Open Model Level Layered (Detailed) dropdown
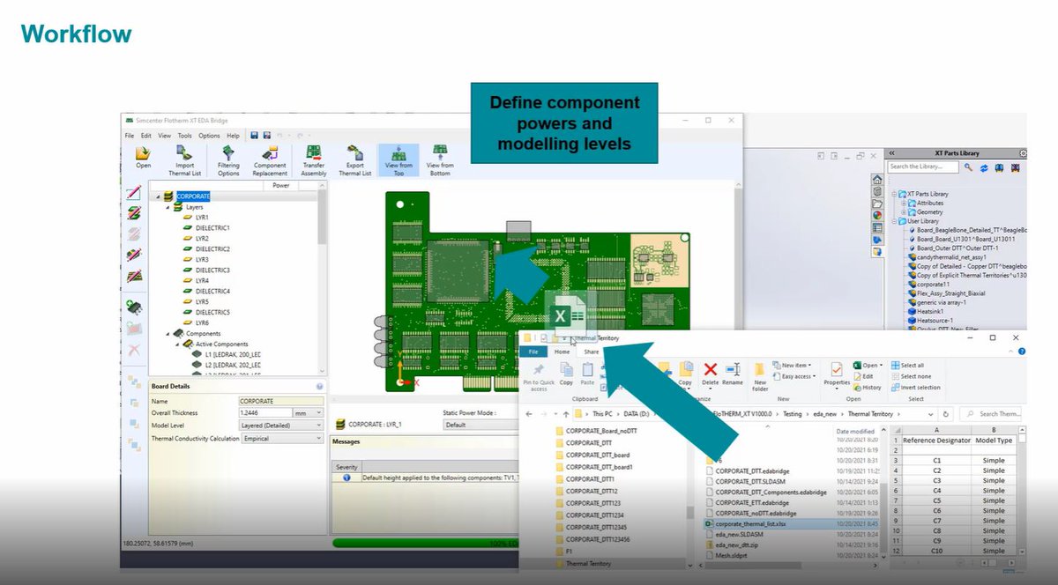The image size is (1058, 585). tap(281, 425)
